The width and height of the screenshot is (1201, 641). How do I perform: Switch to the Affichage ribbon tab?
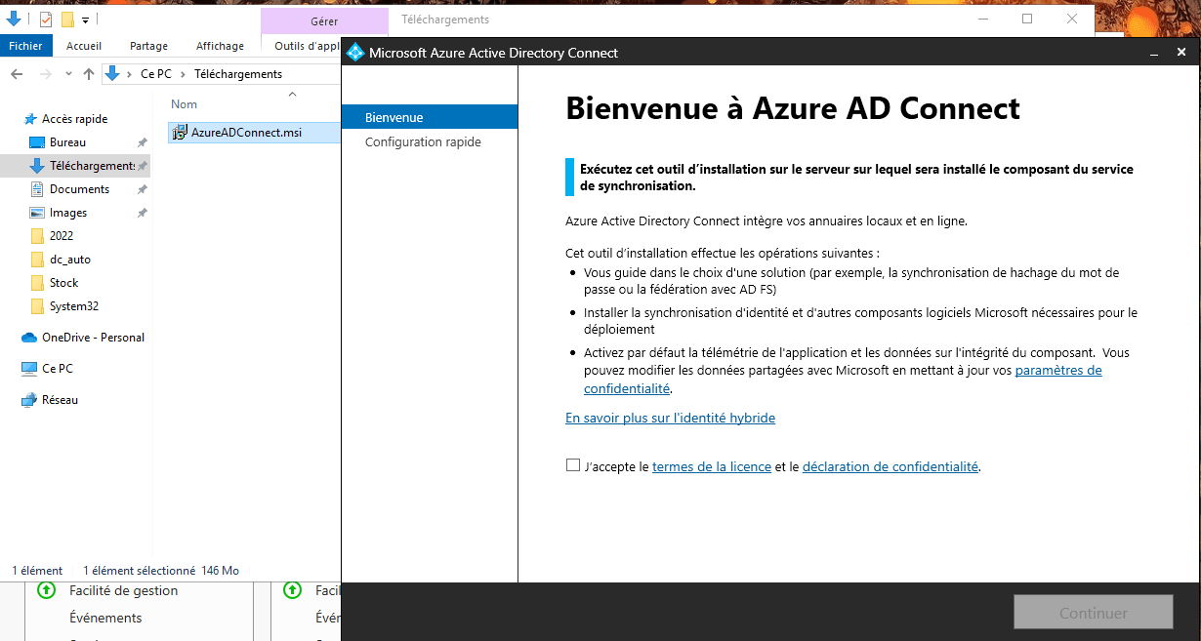tap(220, 46)
